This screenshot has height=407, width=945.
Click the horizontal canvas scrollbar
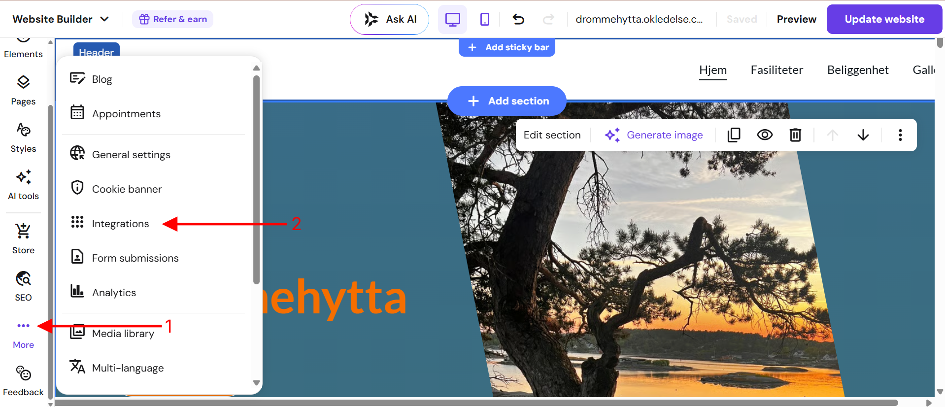(476, 403)
